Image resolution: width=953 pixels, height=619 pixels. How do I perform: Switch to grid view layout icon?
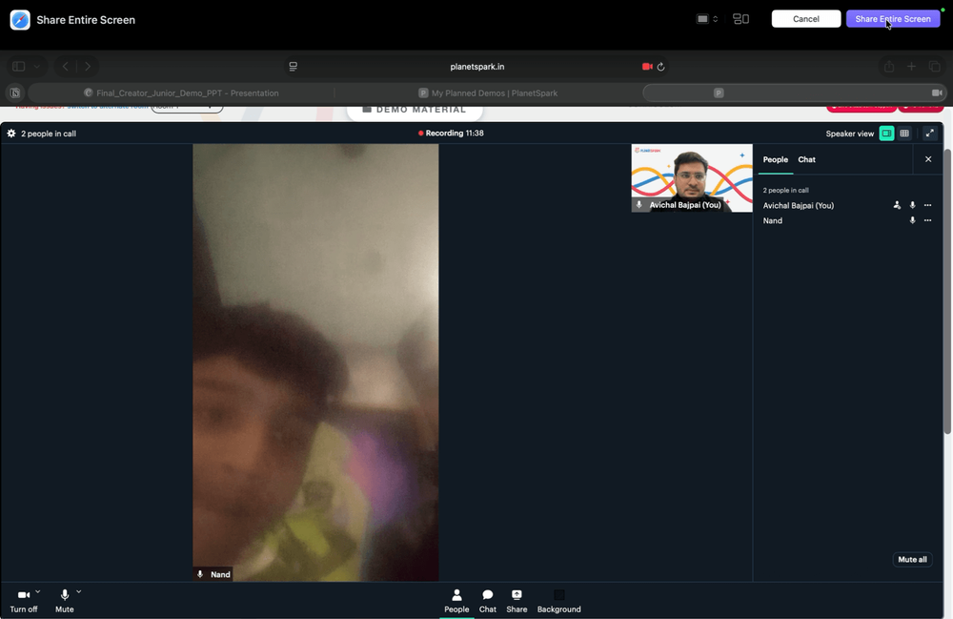click(904, 134)
